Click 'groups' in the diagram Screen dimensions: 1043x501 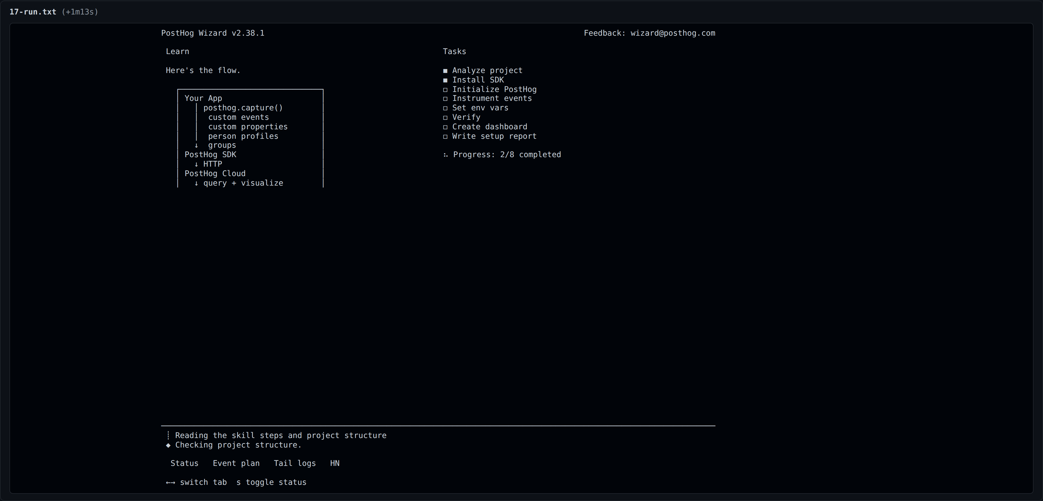coord(222,145)
